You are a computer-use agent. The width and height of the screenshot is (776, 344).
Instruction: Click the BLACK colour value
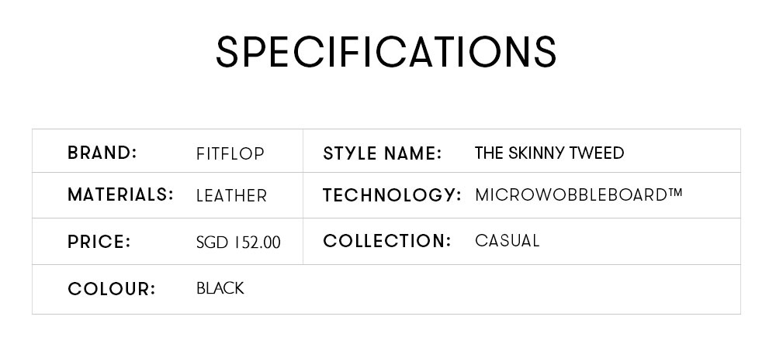[x=220, y=288]
